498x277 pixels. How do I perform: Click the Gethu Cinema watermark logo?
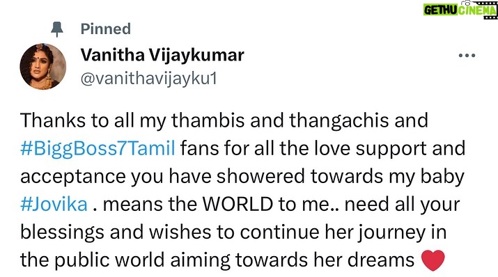pos(460,10)
